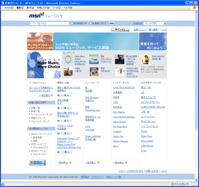
Task: Expand MSNエンターテイメント tree arrow
Action: (x=29, y=134)
